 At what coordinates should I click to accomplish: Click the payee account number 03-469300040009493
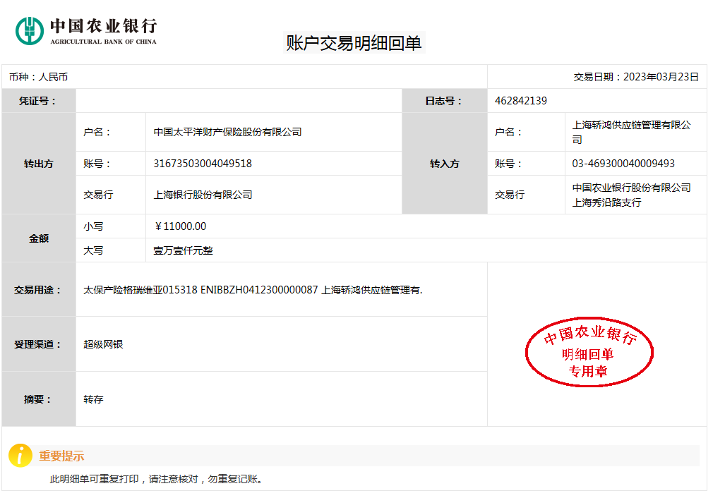pos(623,164)
